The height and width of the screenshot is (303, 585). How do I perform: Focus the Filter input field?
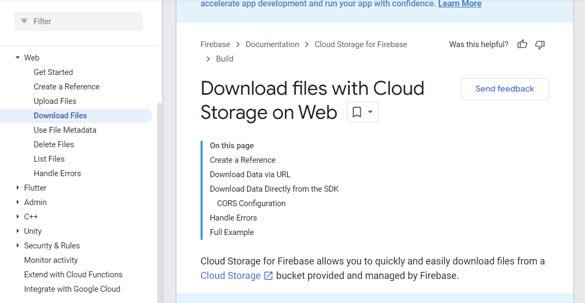[79, 21]
